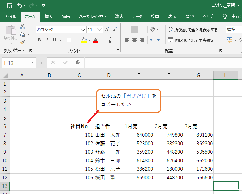Switch to the 描画 tab
Viewport: 242px width, 194px height.
click(66, 17)
